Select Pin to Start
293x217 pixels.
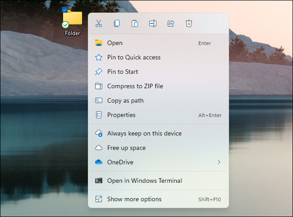pos(123,72)
